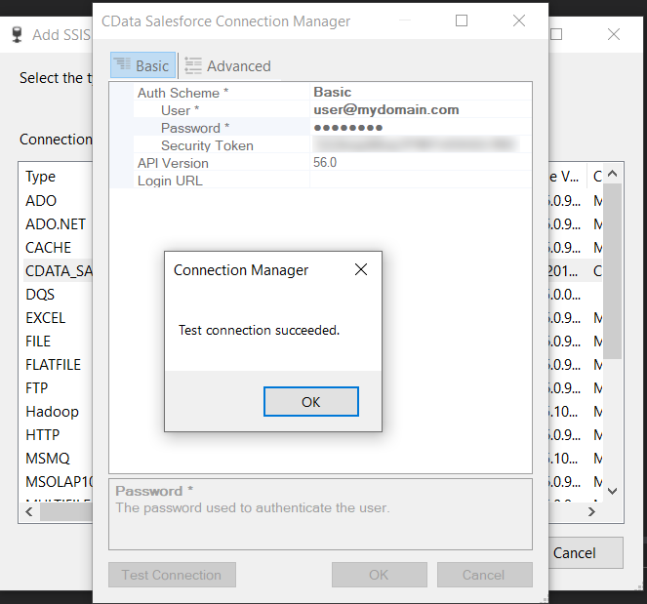Click the API Version value 56.0
Image resolution: width=647 pixels, height=604 pixels.
click(x=325, y=163)
